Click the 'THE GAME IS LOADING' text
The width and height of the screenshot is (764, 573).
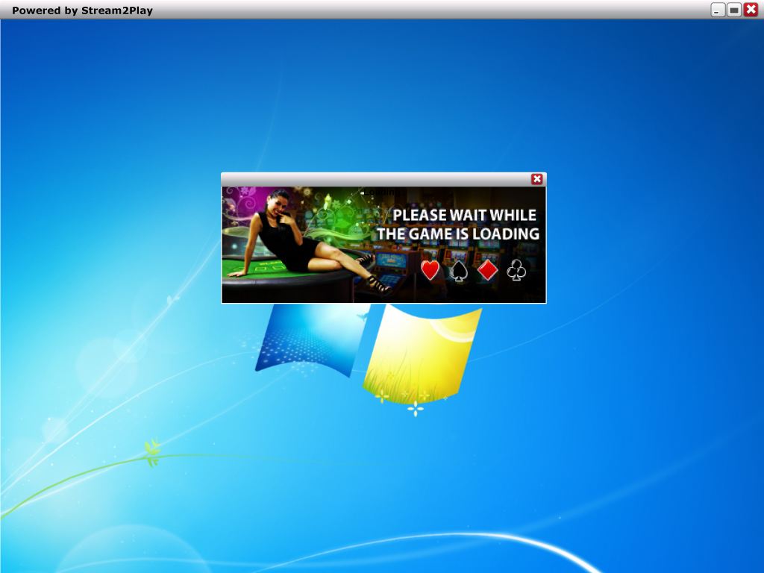click(458, 234)
